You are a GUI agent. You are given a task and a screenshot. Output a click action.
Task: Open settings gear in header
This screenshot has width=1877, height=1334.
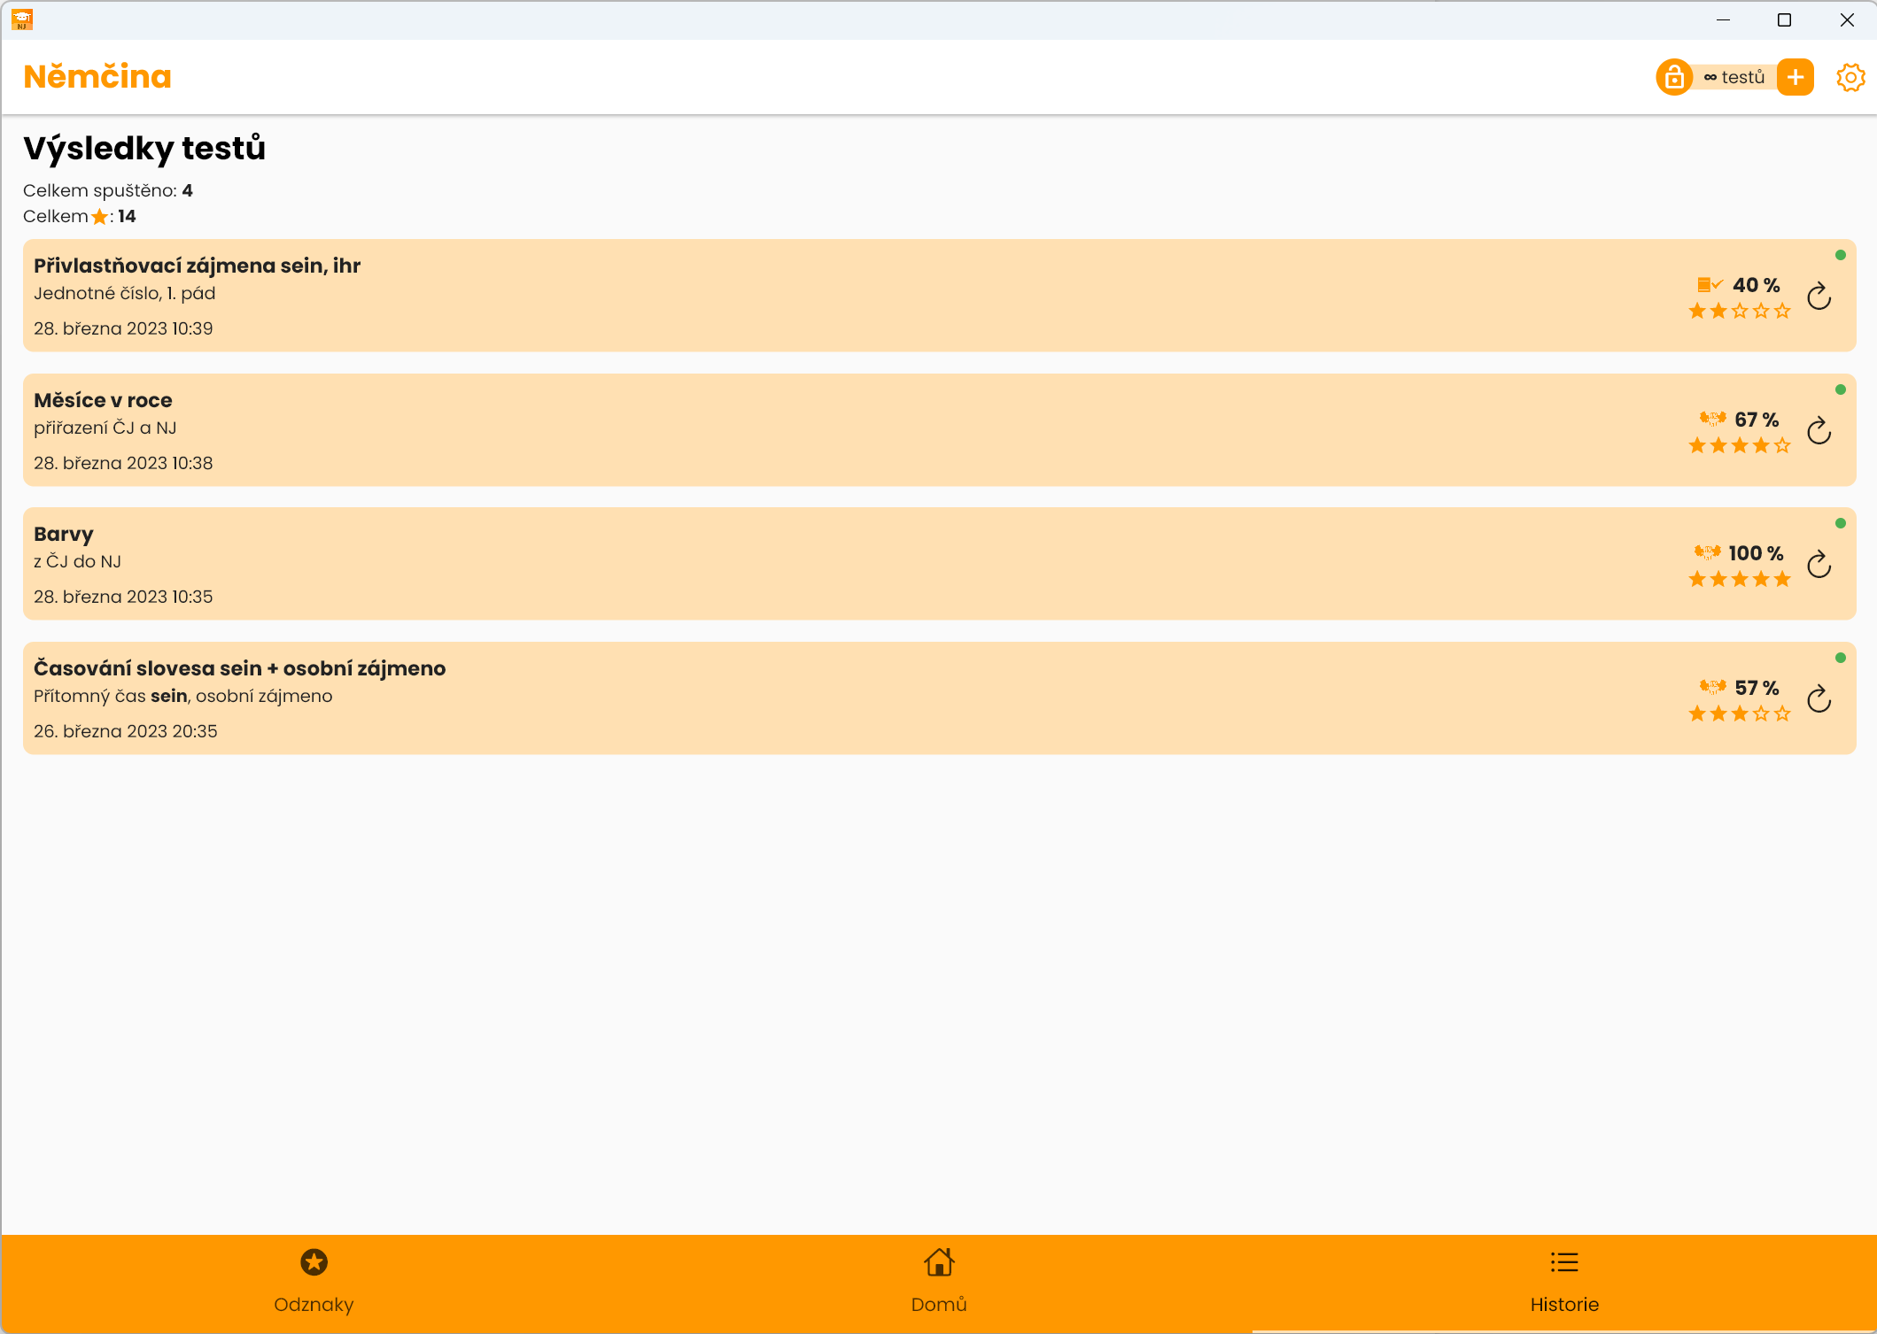tap(1850, 78)
